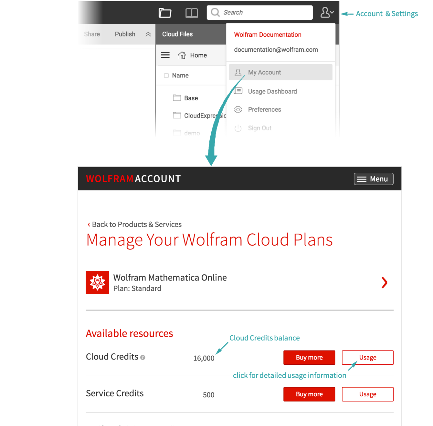Open the Wolfram Account Menu button

coord(374,179)
